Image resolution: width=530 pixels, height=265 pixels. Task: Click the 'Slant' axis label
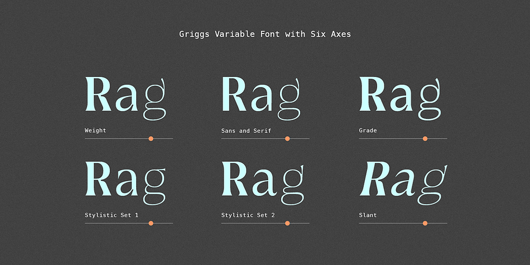[368, 215]
